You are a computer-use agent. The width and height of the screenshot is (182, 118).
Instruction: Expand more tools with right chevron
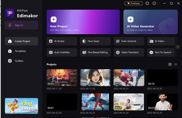point(178,47)
